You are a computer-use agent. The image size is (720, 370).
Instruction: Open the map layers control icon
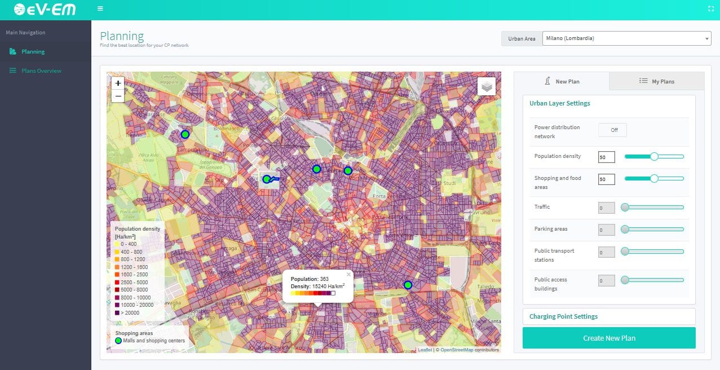[486, 86]
